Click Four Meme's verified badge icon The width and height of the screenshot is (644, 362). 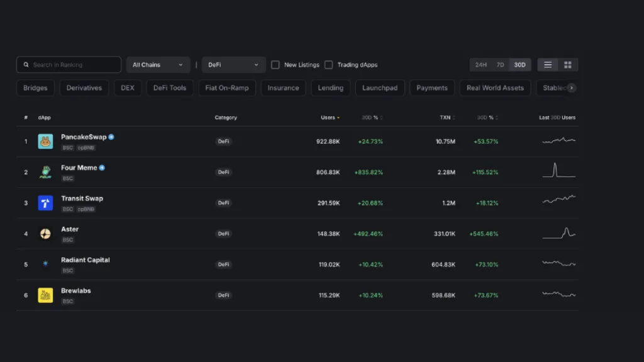tap(102, 168)
